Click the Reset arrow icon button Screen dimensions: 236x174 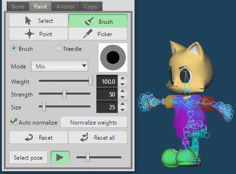(39, 137)
